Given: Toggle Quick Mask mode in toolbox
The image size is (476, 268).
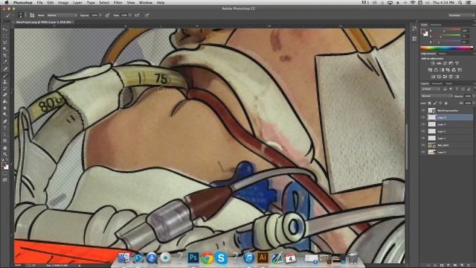Looking at the screenshot, I should click(5, 173).
